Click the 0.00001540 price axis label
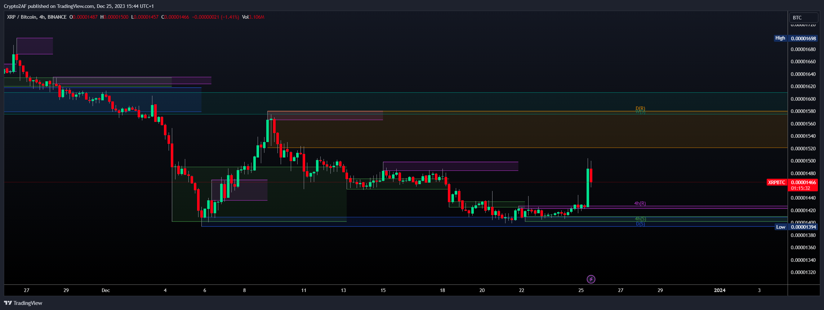 (x=803, y=136)
